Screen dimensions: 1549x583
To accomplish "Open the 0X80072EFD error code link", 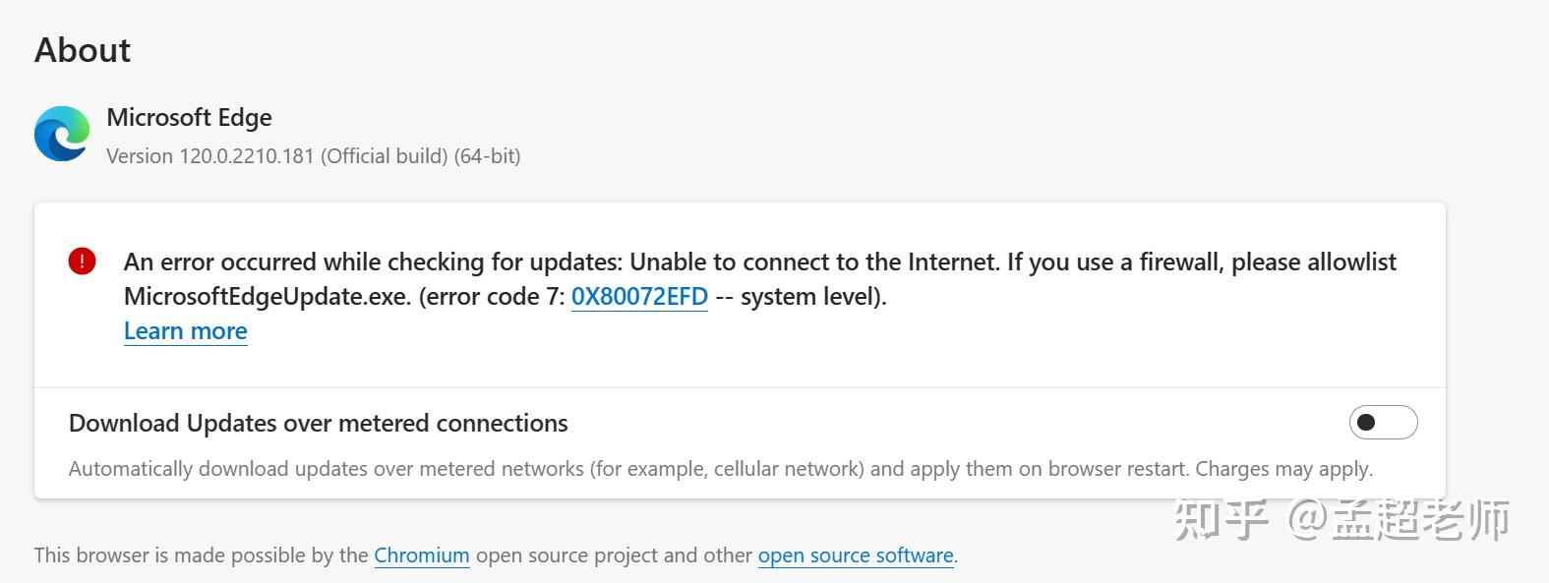I will tap(639, 297).
